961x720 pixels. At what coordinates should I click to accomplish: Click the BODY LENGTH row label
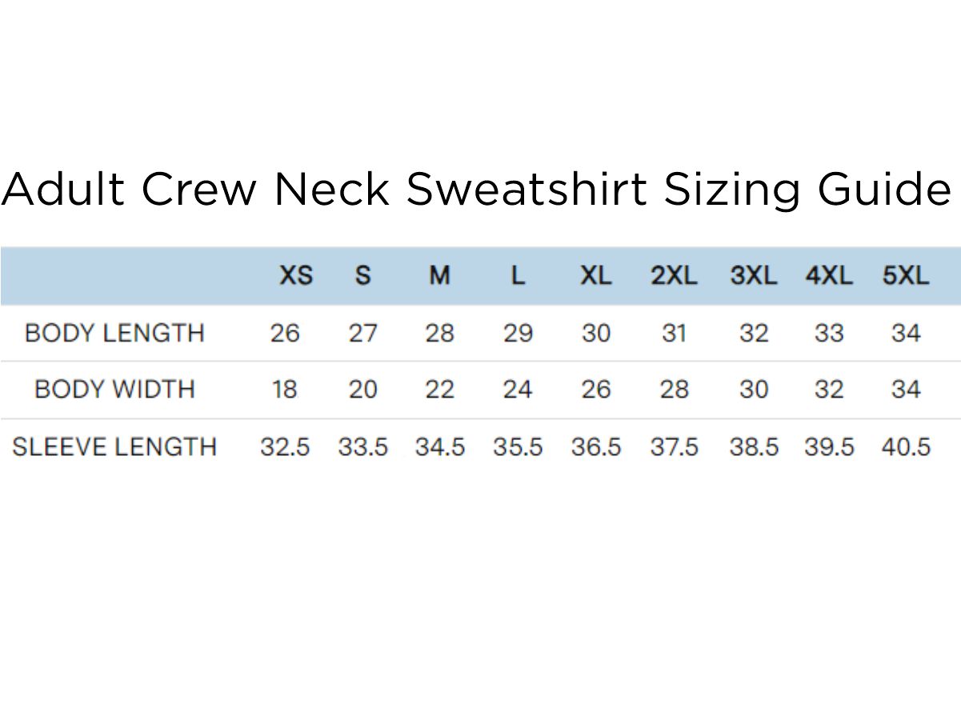tap(114, 333)
